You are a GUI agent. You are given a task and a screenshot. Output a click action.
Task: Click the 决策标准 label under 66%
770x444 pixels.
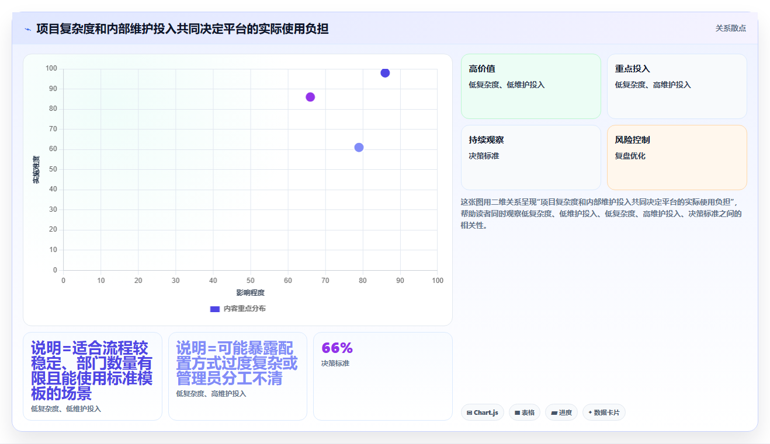click(x=335, y=363)
